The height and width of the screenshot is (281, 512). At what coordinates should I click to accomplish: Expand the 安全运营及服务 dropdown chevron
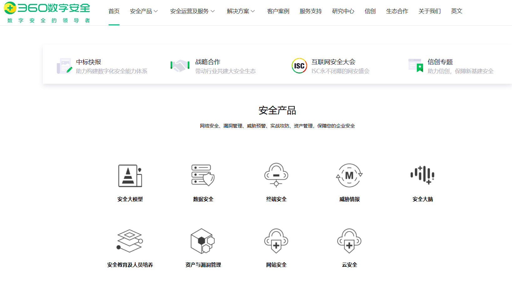[x=213, y=11]
